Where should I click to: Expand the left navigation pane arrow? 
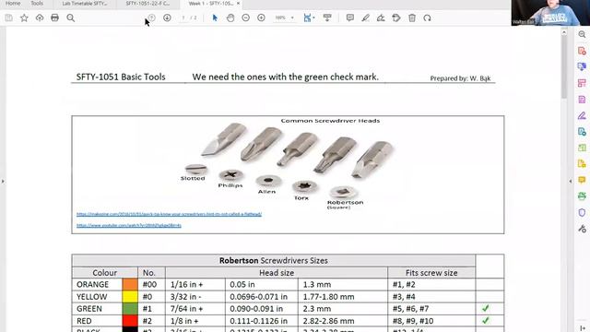coord(3,182)
